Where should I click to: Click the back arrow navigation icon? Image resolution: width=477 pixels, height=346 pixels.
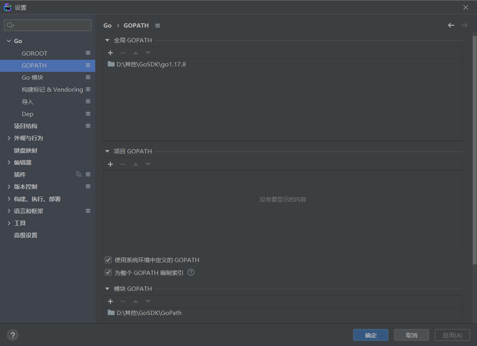(451, 25)
